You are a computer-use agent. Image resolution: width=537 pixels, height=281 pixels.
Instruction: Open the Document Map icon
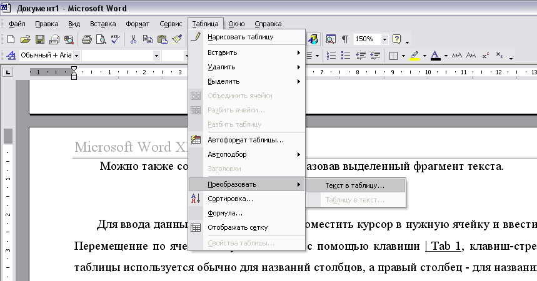tap(331, 39)
